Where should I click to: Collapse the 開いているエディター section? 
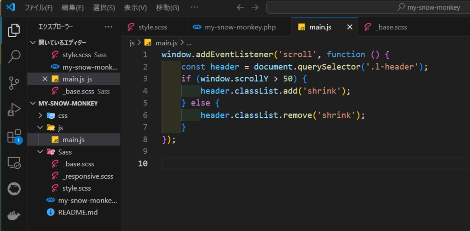(73, 43)
